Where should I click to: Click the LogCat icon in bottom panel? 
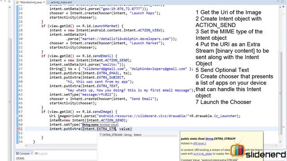pos(36,153)
